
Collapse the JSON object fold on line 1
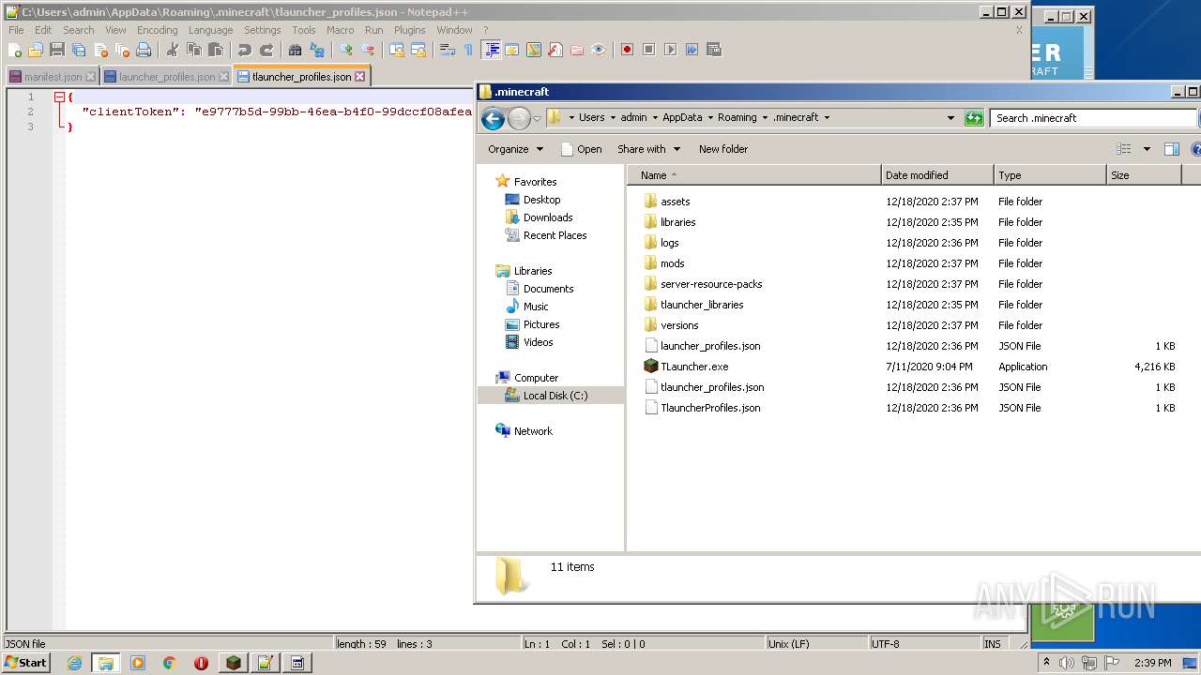59,97
